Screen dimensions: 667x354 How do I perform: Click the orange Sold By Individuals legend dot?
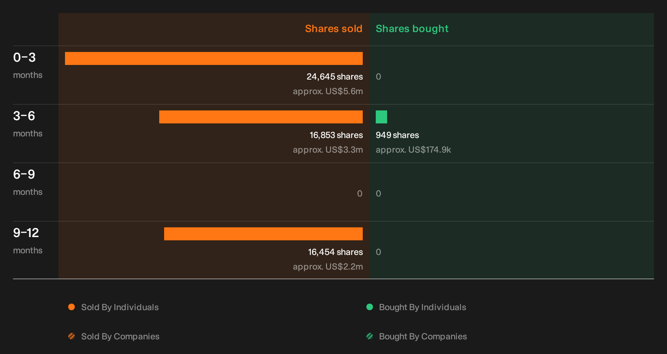(x=71, y=307)
